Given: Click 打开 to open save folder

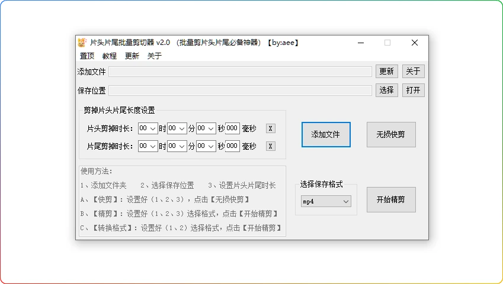Looking at the screenshot, I should [x=413, y=91].
